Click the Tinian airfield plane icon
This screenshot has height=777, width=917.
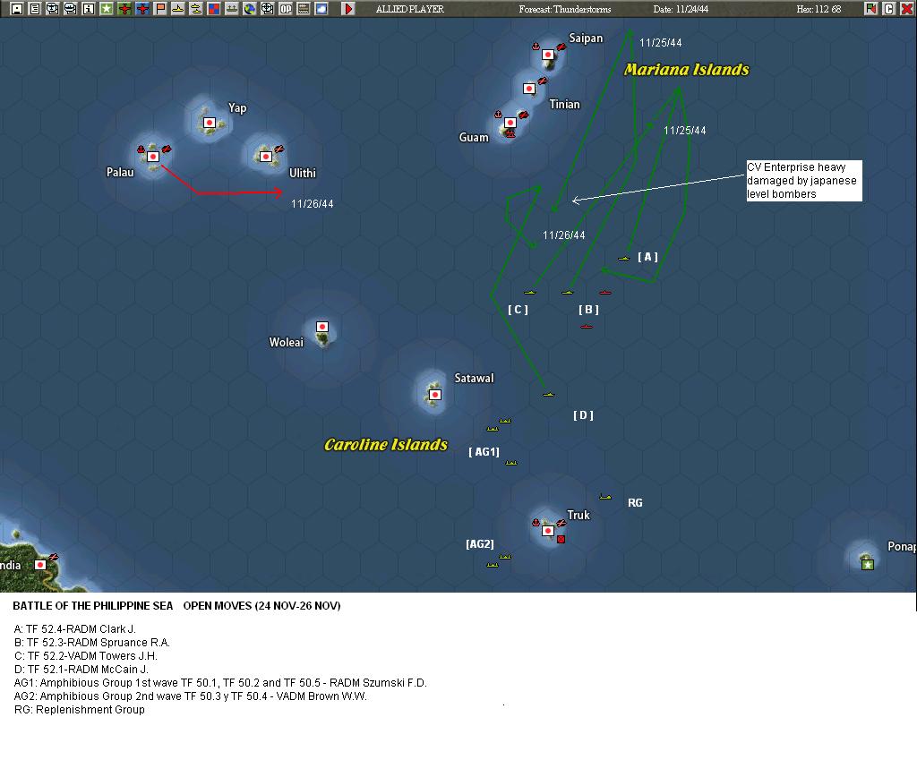[x=542, y=81]
